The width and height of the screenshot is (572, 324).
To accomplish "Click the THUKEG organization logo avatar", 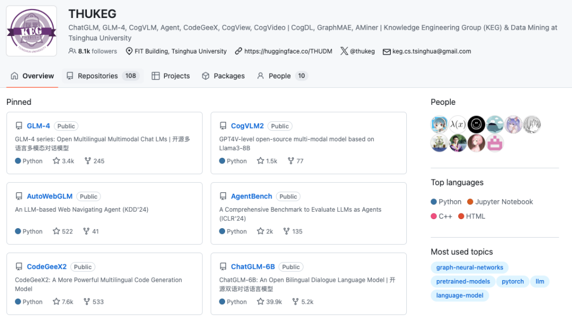I will click(31, 31).
